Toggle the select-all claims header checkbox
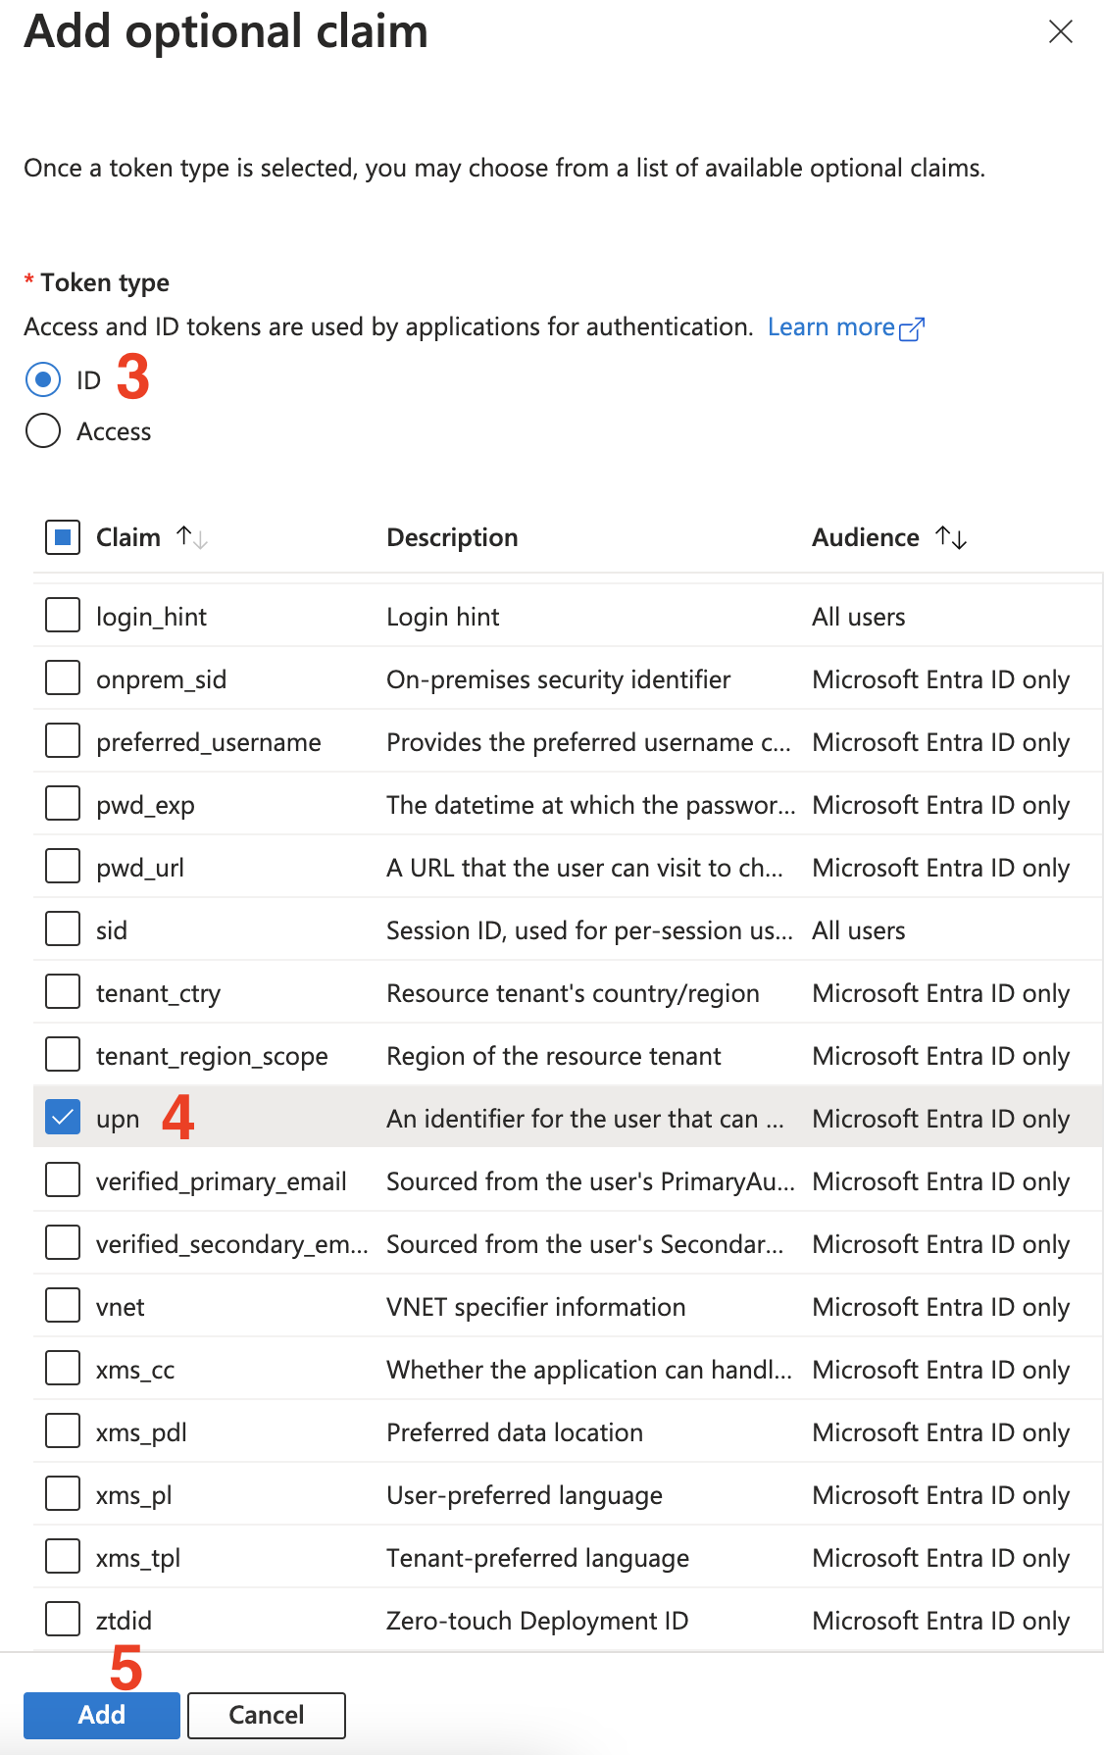The image size is (1104, 1755). pos(63,537)
